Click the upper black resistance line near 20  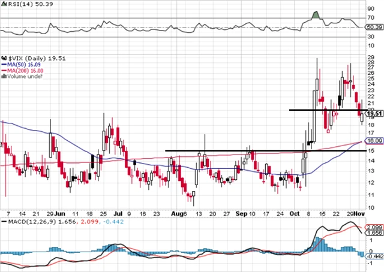[x=324, y=110]
